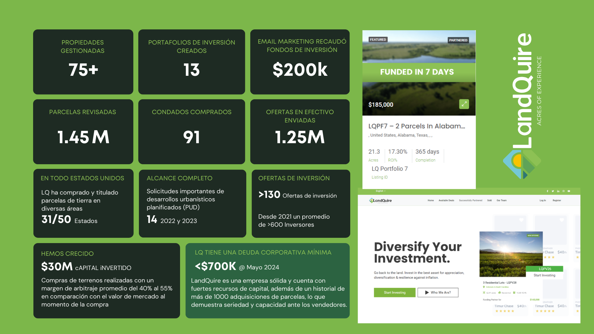The width and height of the screenshot is (594, 334).
Task: Click the Facebook icon in site header
Action: point(547,191)
